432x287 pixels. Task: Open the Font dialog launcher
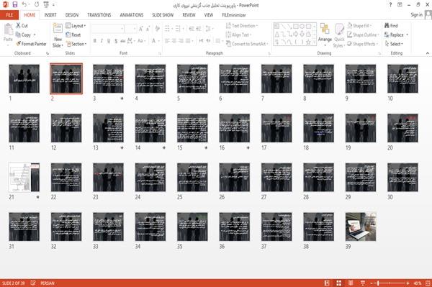pos(160,53)
